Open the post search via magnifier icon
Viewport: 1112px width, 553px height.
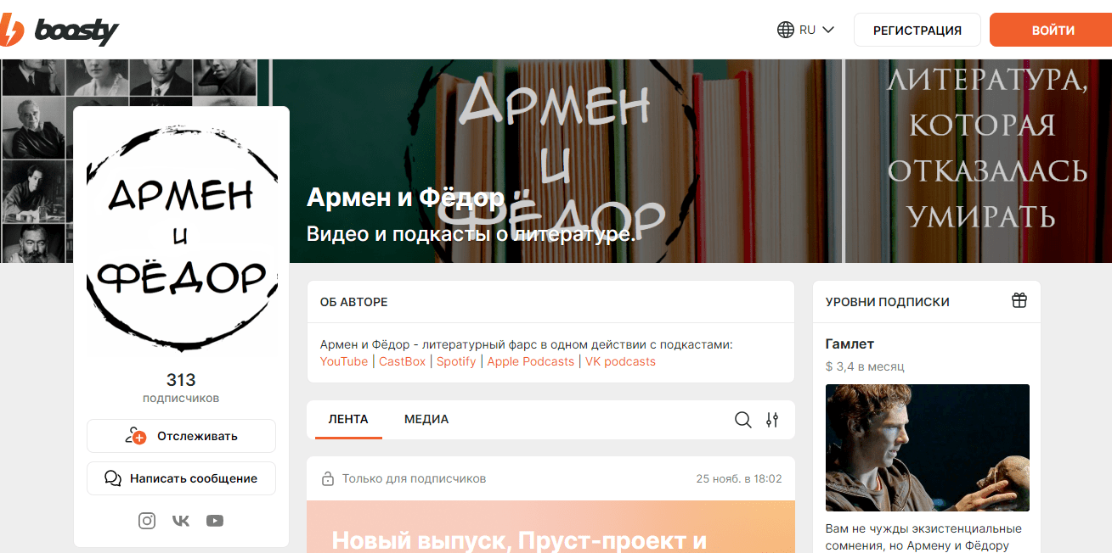[742, 419]
